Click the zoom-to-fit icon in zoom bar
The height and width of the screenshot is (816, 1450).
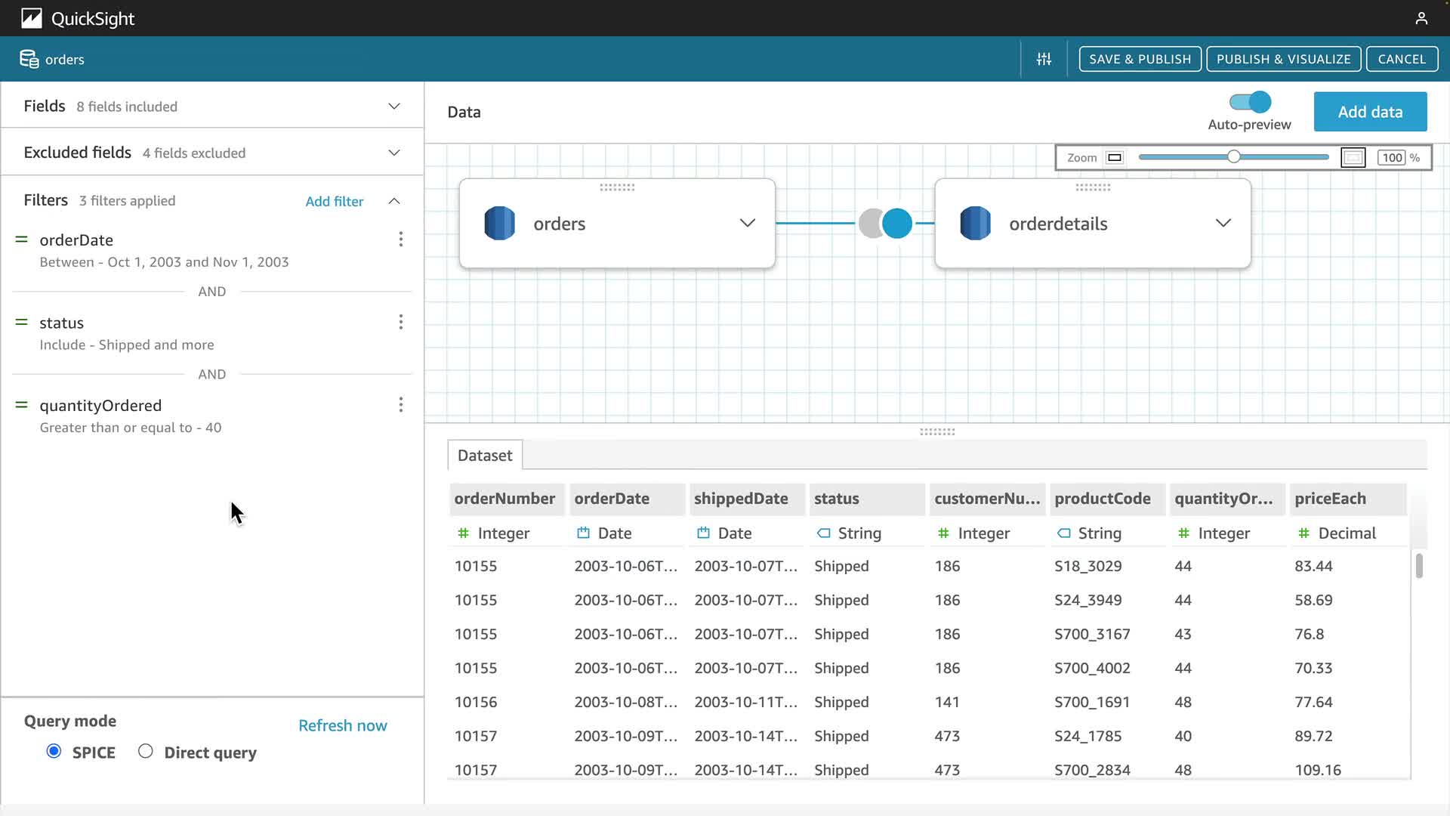(1353, 158)
